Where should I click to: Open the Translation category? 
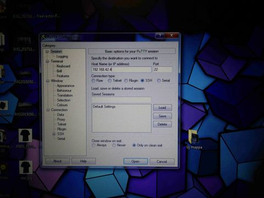(x=65, y=95)
